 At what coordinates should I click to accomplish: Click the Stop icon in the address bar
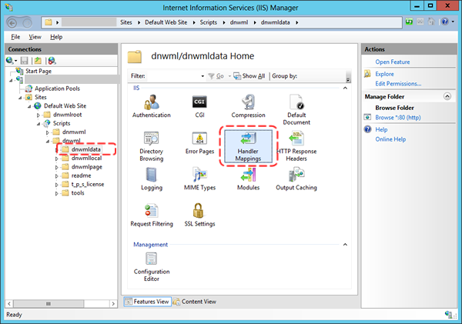pos(420,22)
